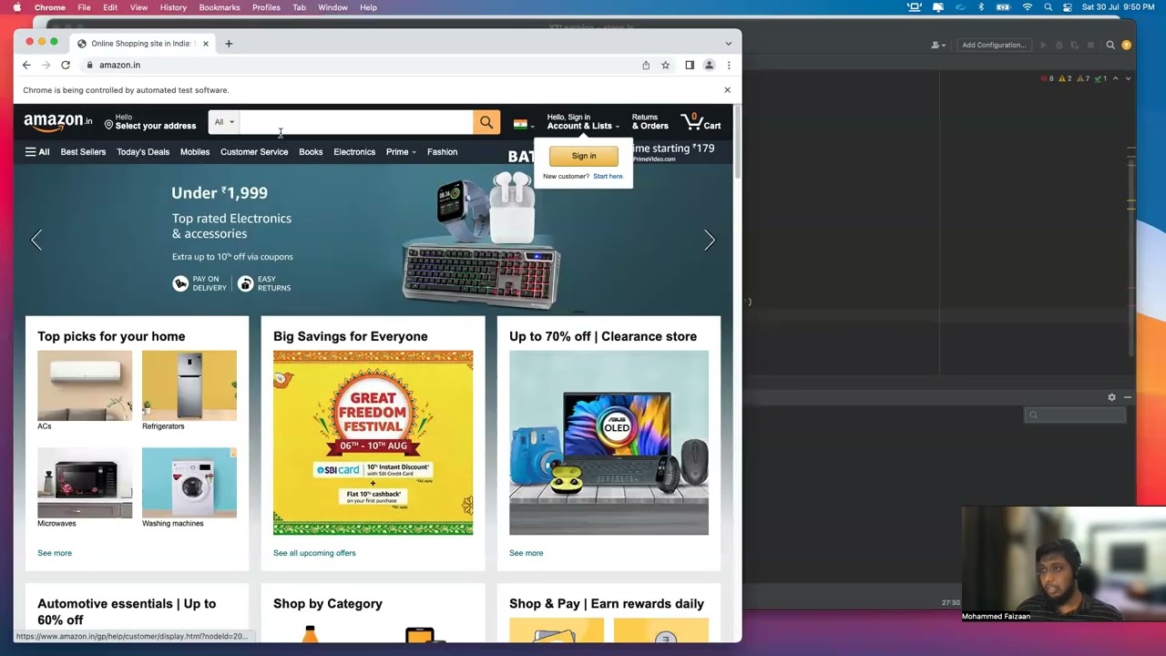Open Spotlight search in menu bar
1166x656 pixels.
tap(1048, 7)
